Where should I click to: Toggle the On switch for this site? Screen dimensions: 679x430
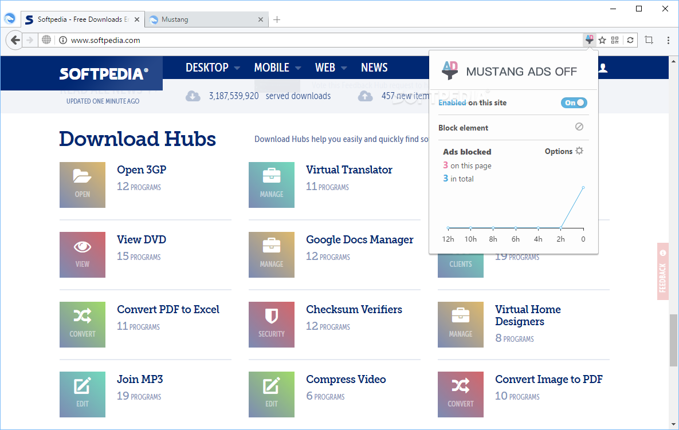[574, 102]
